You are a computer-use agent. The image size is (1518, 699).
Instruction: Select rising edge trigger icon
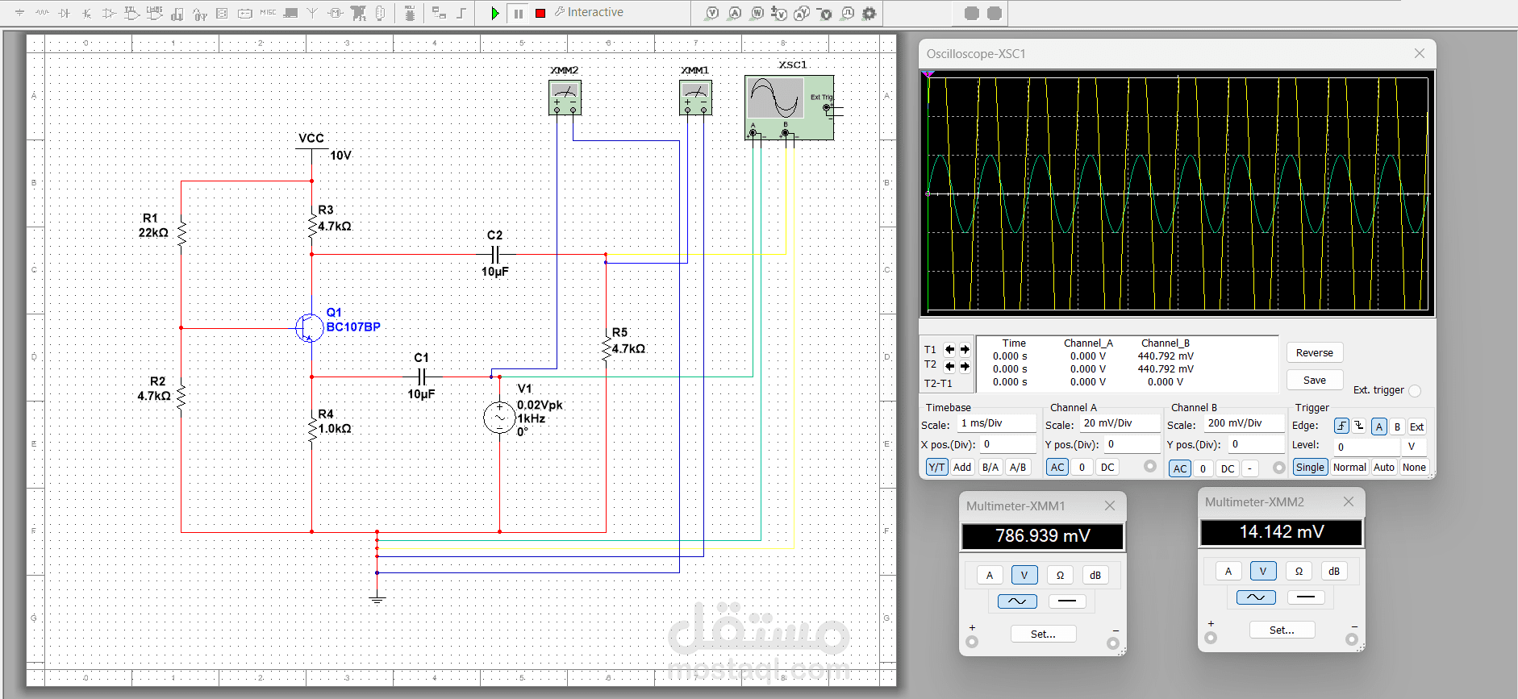tap(1341, 426)
